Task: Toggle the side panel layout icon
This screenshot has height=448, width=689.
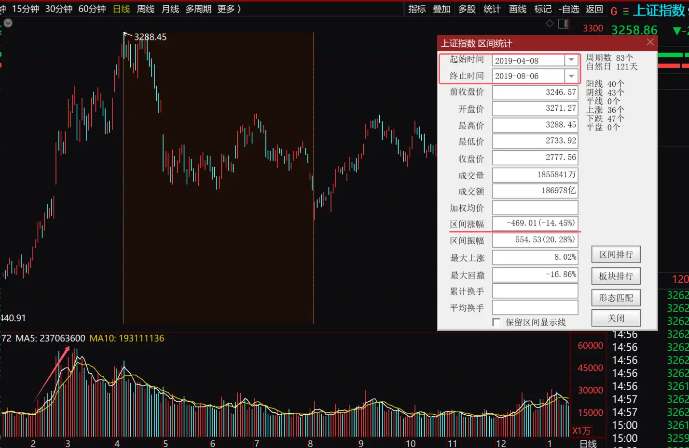Action: pyautogui.click(x=563, y=24)
